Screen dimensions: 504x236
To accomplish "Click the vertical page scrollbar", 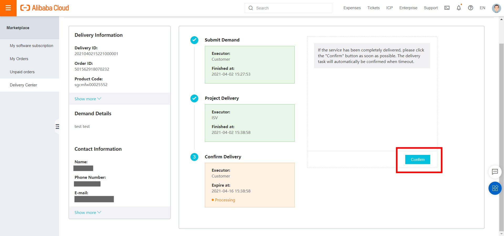I will (501, 131).
